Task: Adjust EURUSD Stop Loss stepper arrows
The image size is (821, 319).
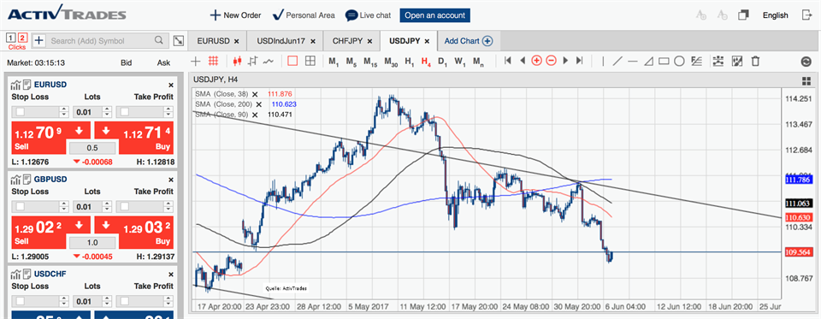Action: pyautogui.click(x=64, y=112)
